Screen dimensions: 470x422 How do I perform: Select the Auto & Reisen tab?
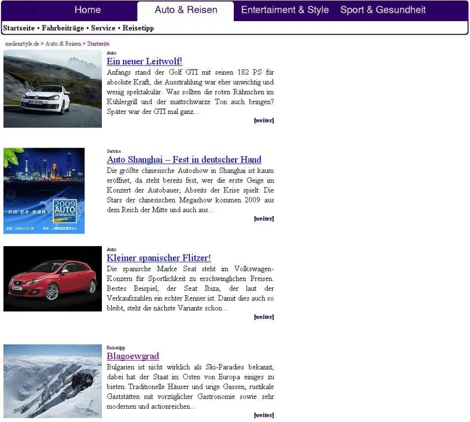(x=186, y=10)
